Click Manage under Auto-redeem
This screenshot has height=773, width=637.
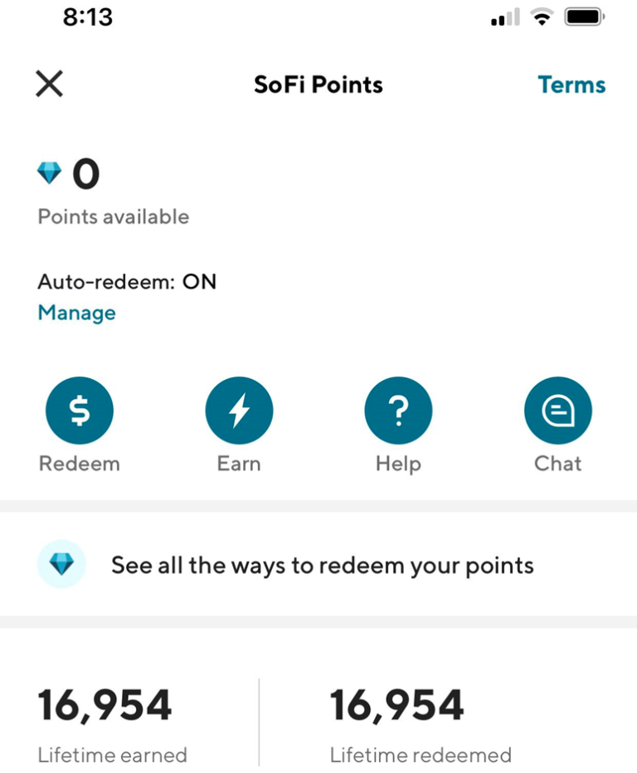pyautogui.click(x=77, y=313)
